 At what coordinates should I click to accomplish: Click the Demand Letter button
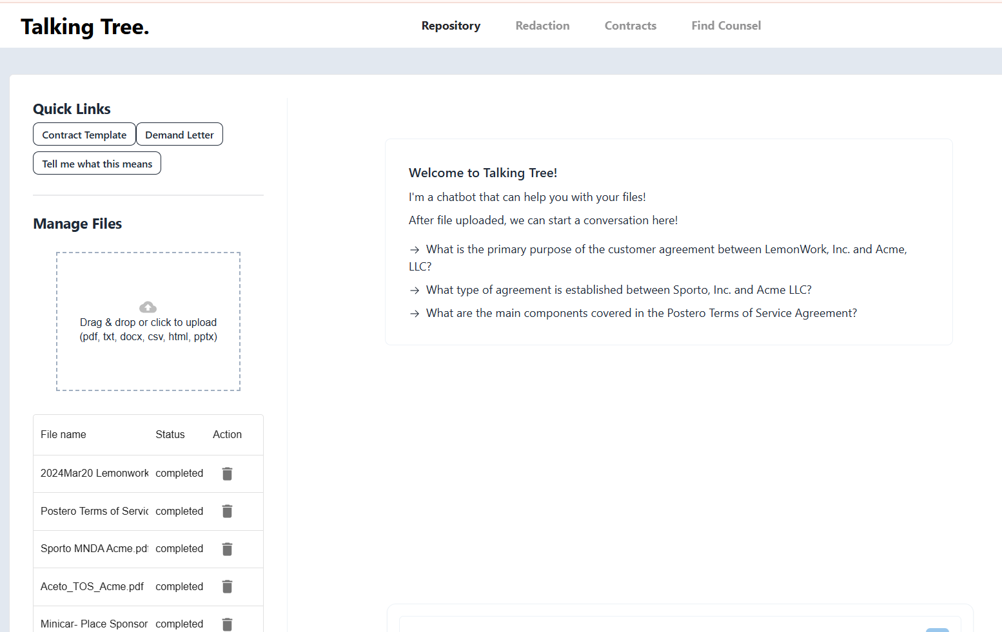[179, 135]
